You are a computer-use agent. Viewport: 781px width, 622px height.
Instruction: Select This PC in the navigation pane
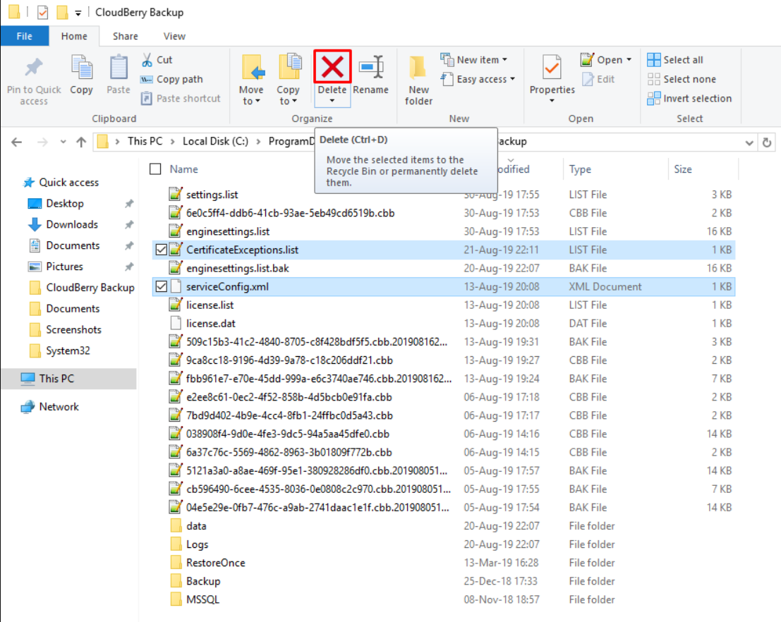coord(56,379)
